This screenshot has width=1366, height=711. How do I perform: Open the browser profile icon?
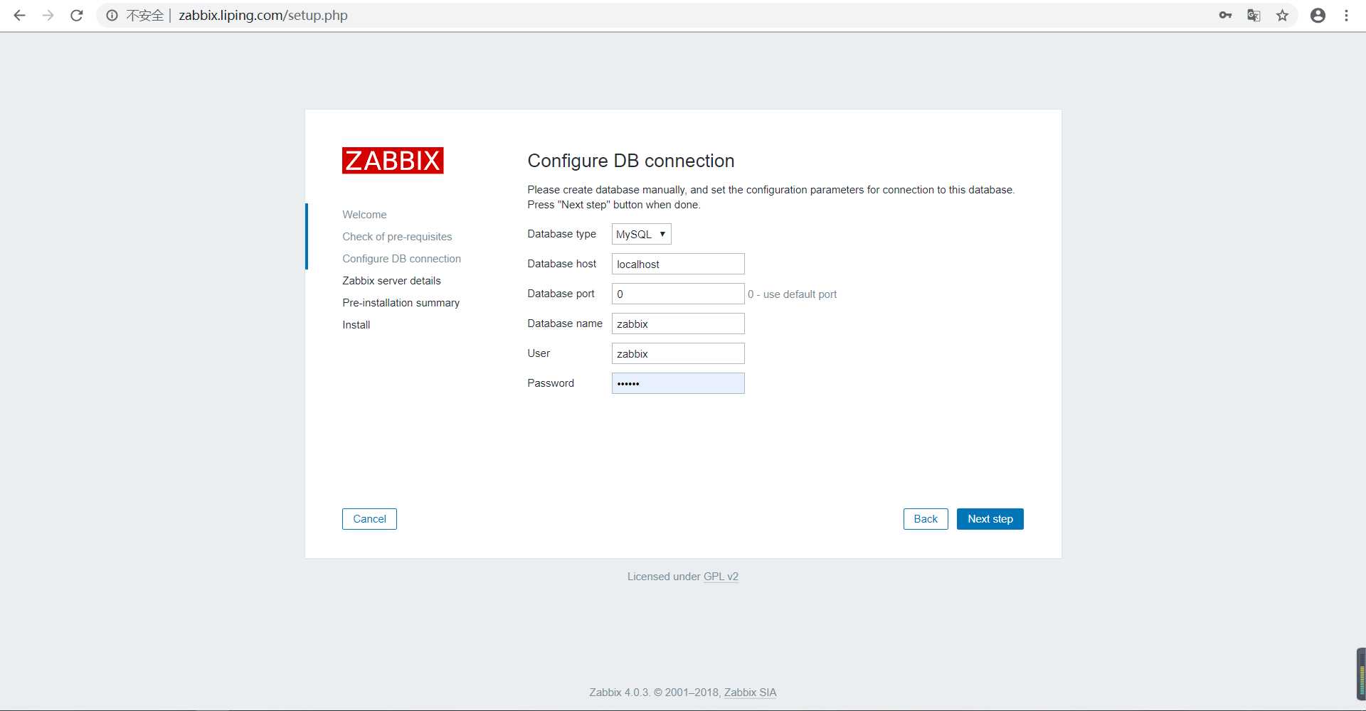1318,15
